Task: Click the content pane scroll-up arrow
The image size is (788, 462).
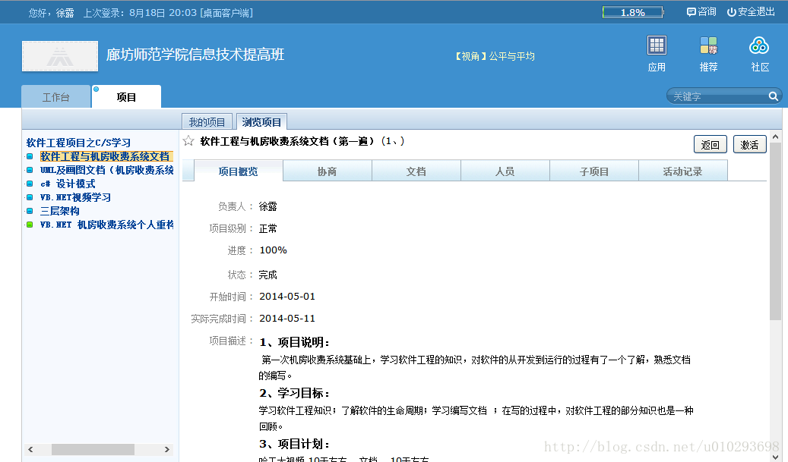Action: point(775,137)
